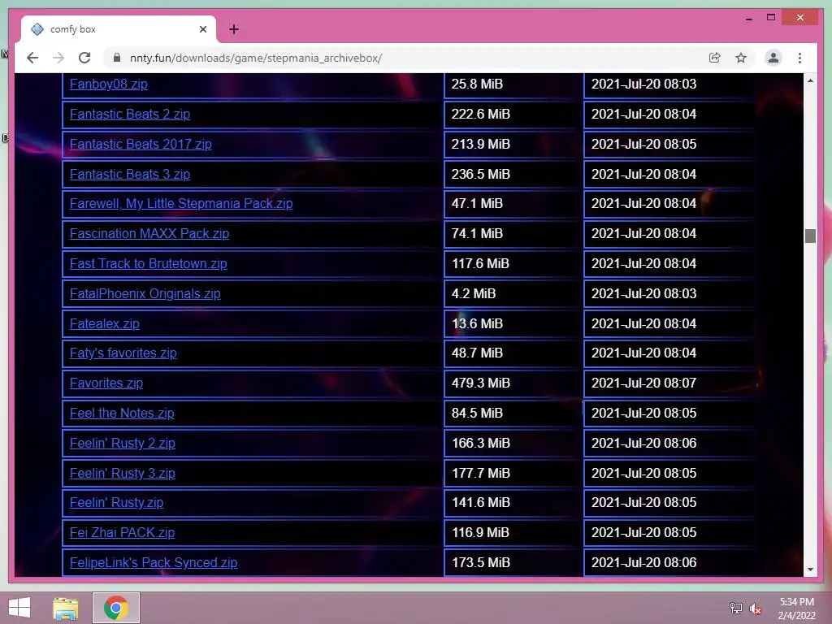Viewport: 832px width, 624px height.
Task: Open Chrome's three-dot menu
Action: tap(799, 58)
